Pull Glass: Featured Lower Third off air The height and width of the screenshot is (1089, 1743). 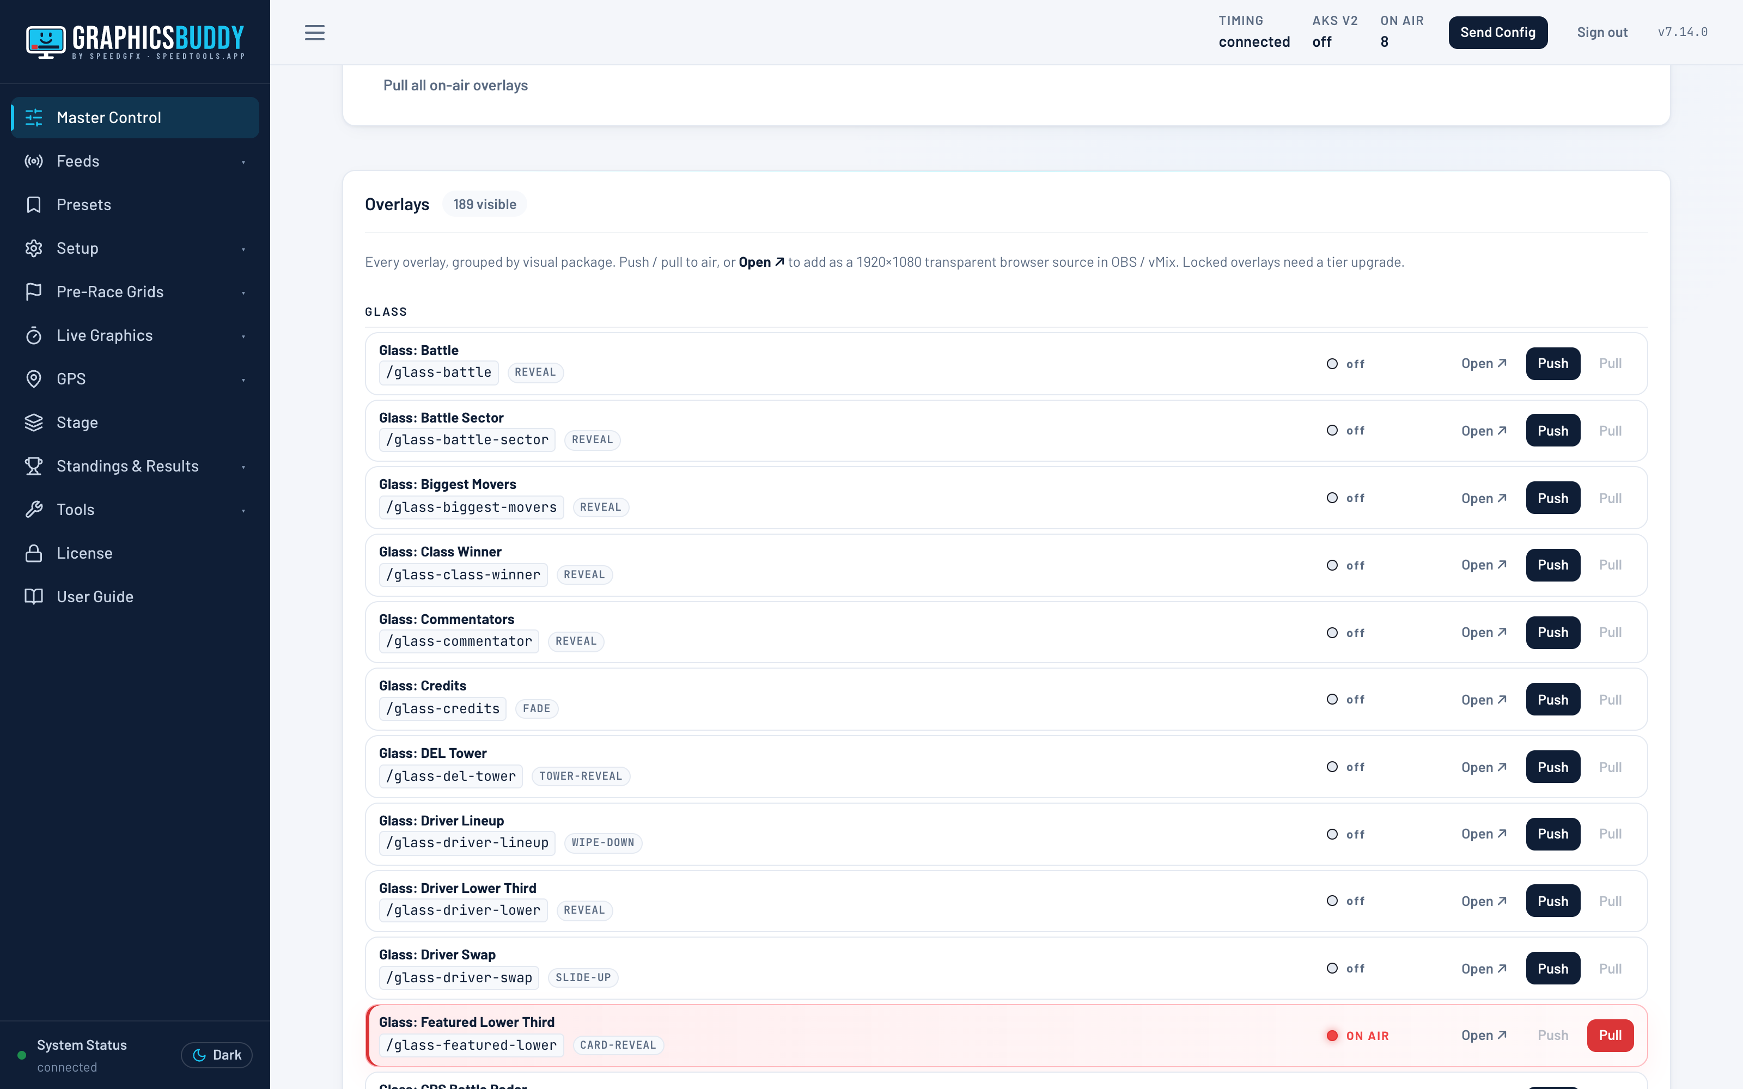[1610, 1036]
